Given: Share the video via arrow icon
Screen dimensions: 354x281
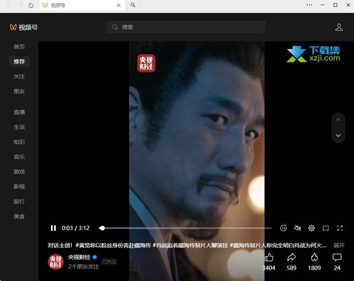Looking at the screenshot, I should coord(292,257).
